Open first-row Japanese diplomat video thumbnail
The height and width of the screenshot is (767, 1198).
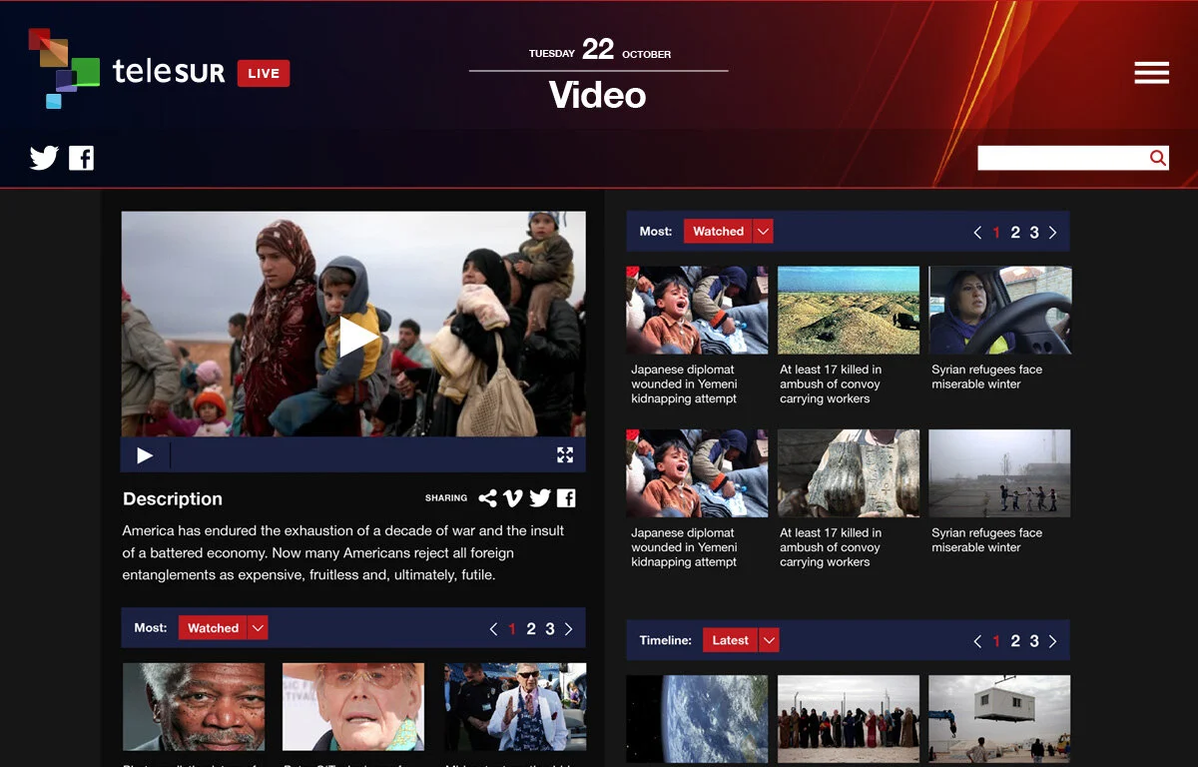697,310
